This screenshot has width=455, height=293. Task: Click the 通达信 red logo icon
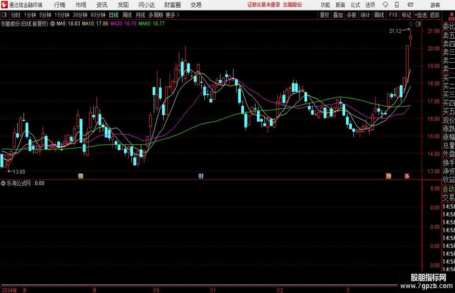[x=4, y=5]
